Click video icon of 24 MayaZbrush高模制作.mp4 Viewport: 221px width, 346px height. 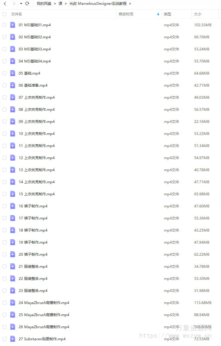[13, 303]
